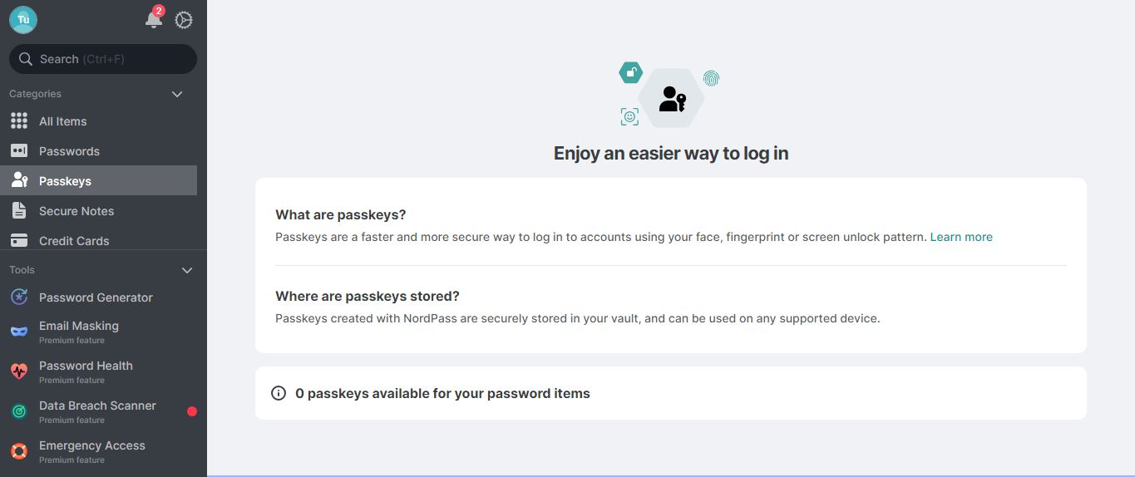
Task: Click the Tu profile avatar
Action: 23,20
